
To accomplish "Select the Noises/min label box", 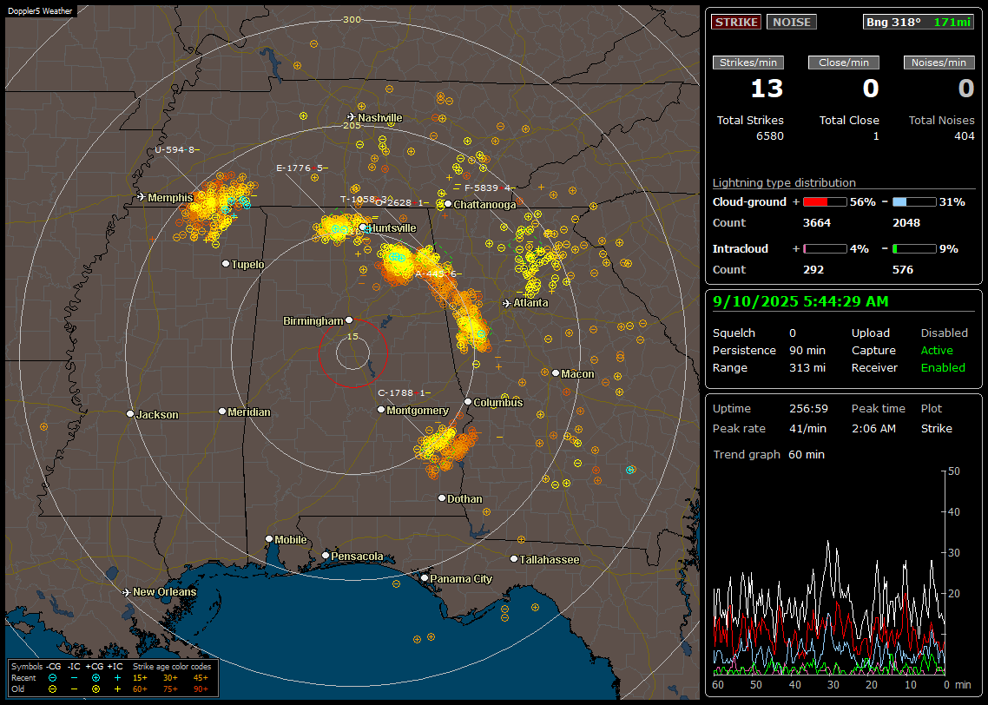I will [939, 63].
